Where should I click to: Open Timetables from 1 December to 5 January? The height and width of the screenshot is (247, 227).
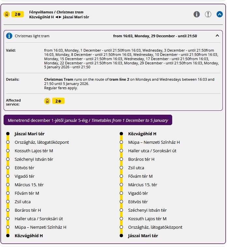(x=88, y=120)
